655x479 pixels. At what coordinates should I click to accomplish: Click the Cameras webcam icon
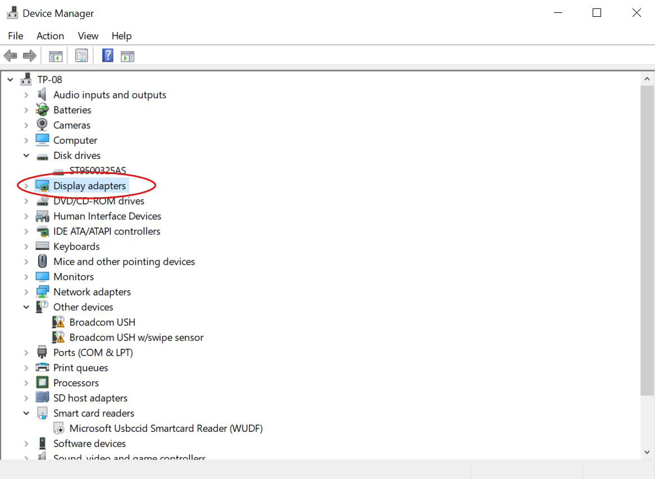pos(42,125)
